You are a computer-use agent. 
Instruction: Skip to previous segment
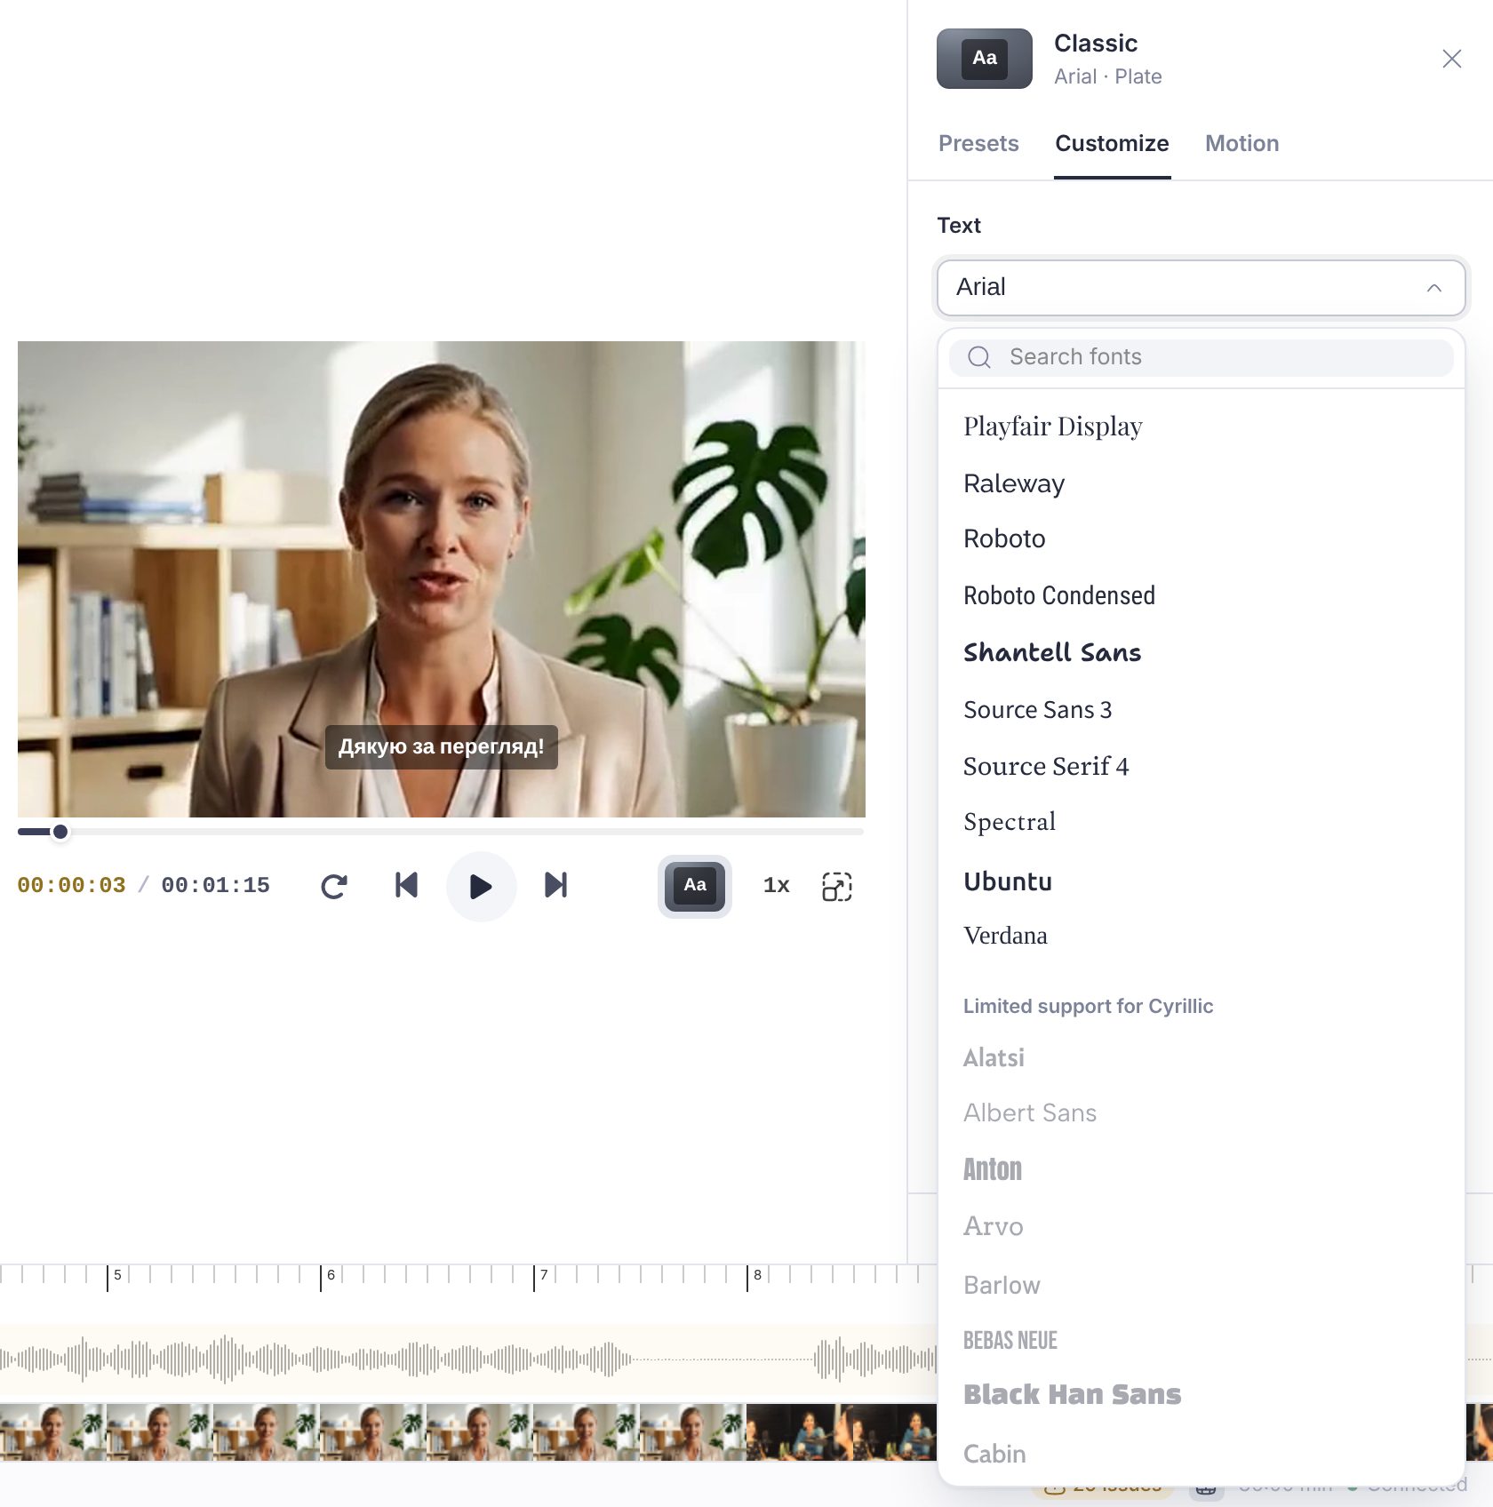(406, 885)
